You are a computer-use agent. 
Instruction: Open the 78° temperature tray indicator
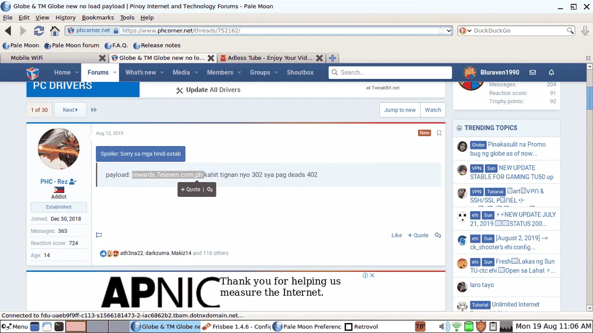(x=421, y=327)
